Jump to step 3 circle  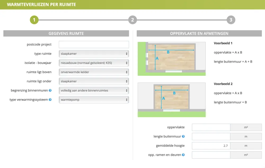(x=231, y=20)
